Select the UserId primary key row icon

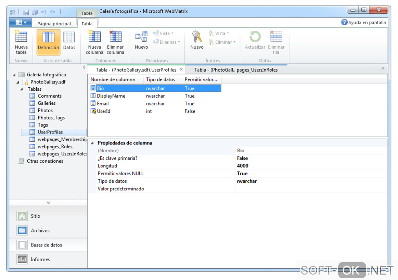tap(93, 111)
